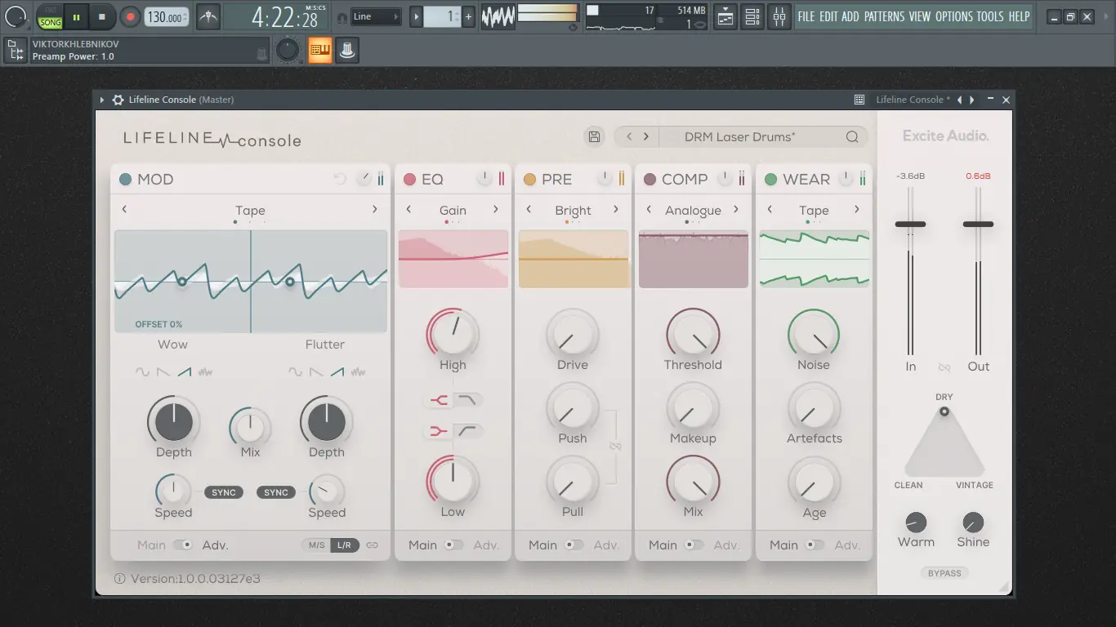Open the Mixer from the FL Studio toolbar
The height and width of the screenshot is (627, 1116).
(x=779, y=16)
